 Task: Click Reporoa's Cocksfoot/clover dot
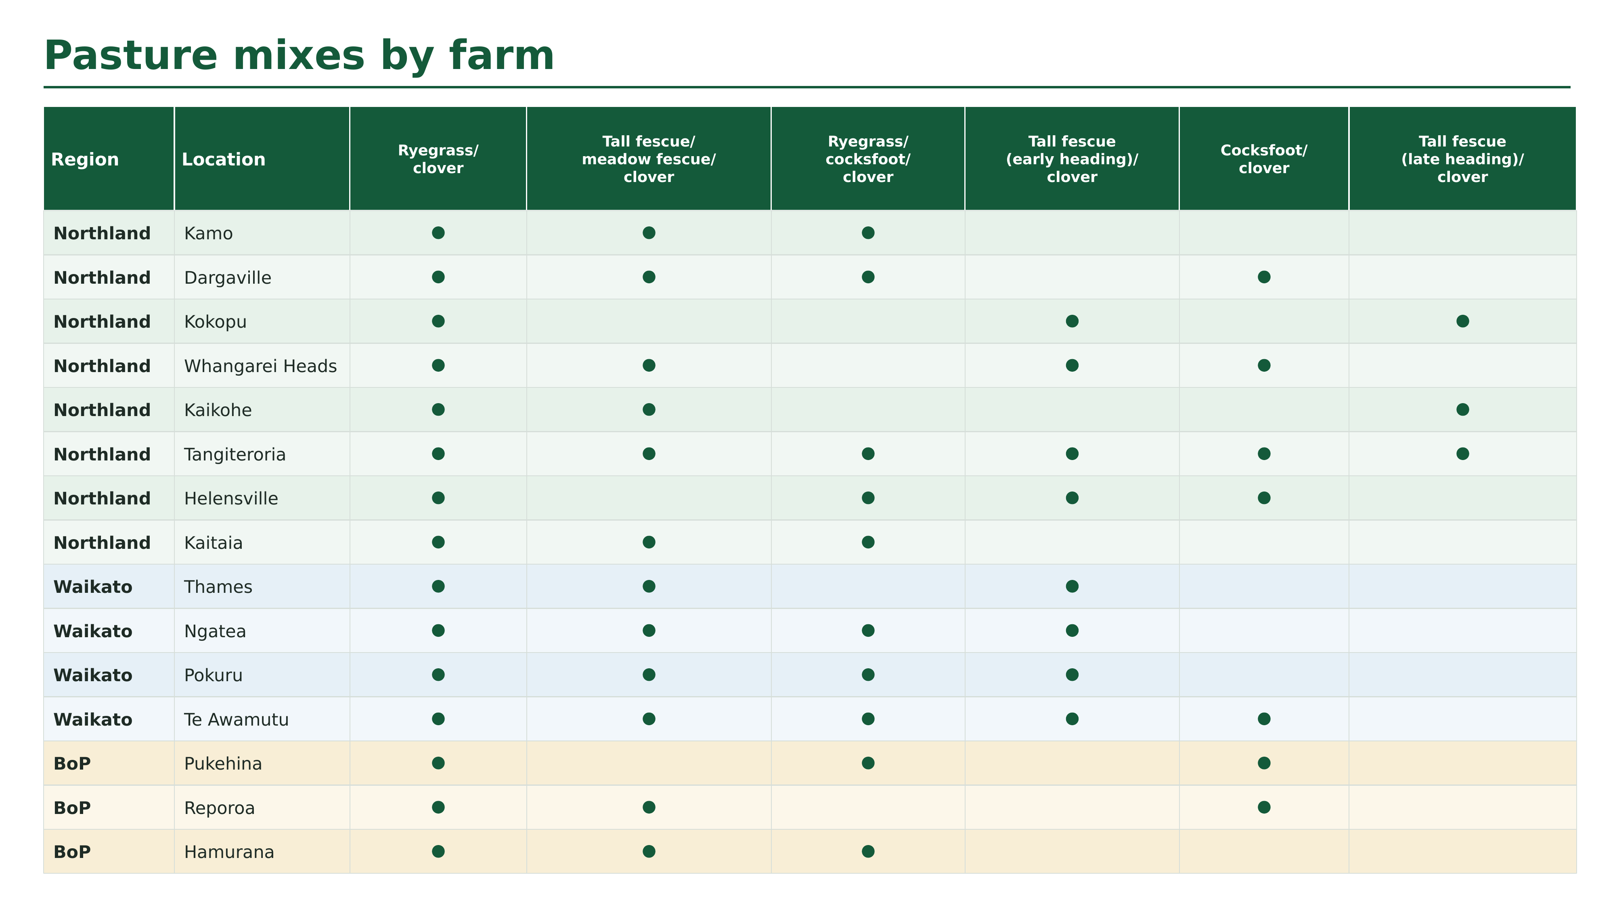tap(1264, 807)
